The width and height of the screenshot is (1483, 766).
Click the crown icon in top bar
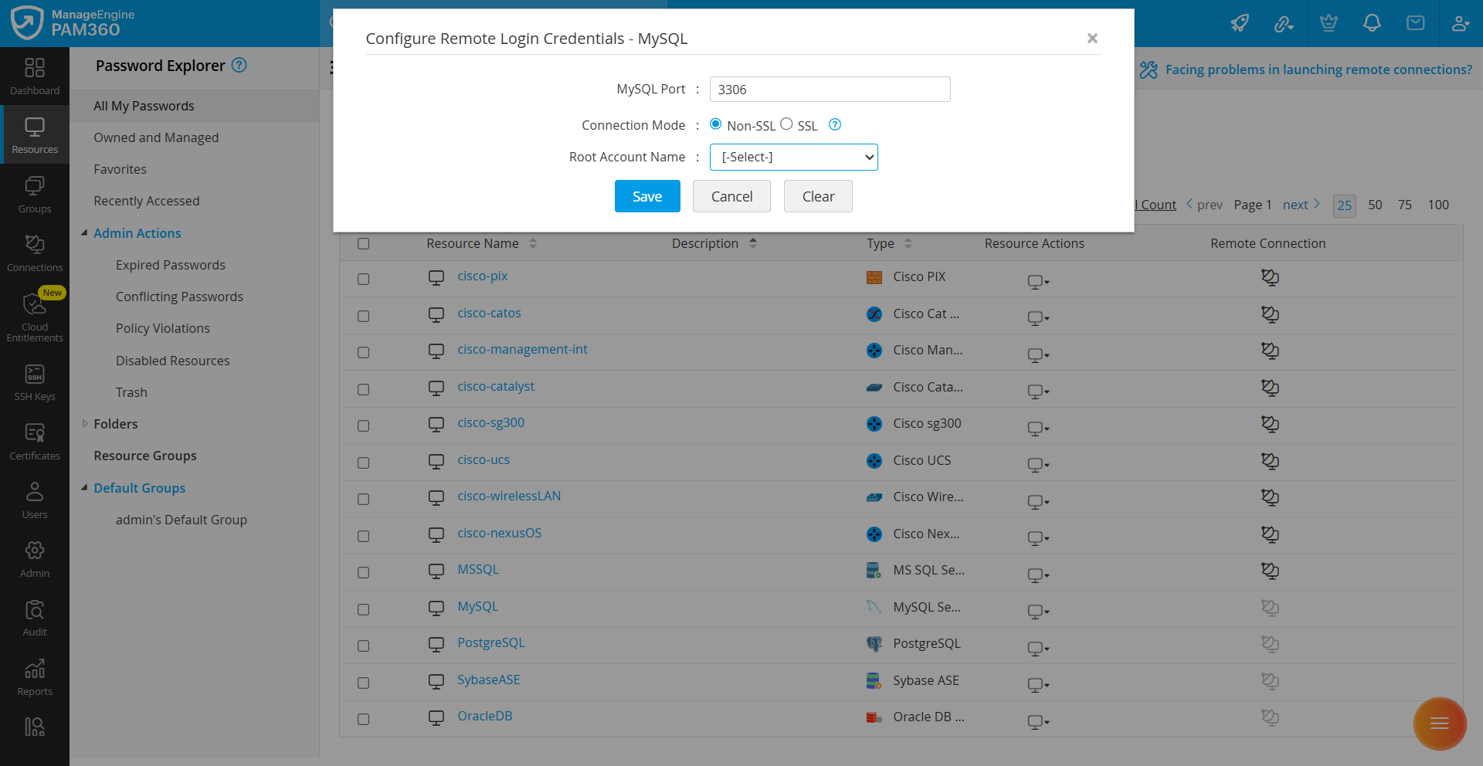[1329, 23]
